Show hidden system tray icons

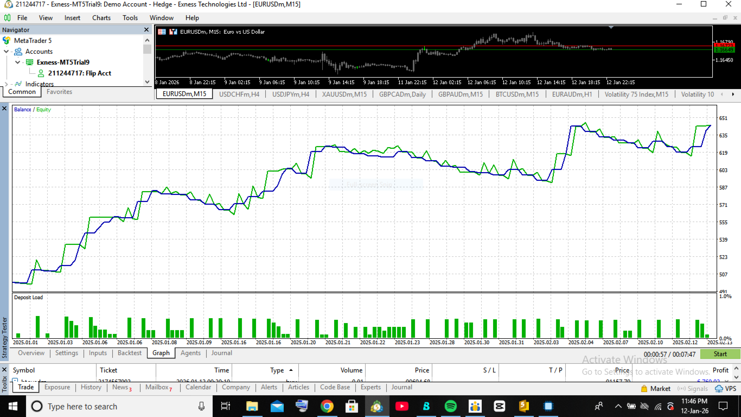coord(618,406)
